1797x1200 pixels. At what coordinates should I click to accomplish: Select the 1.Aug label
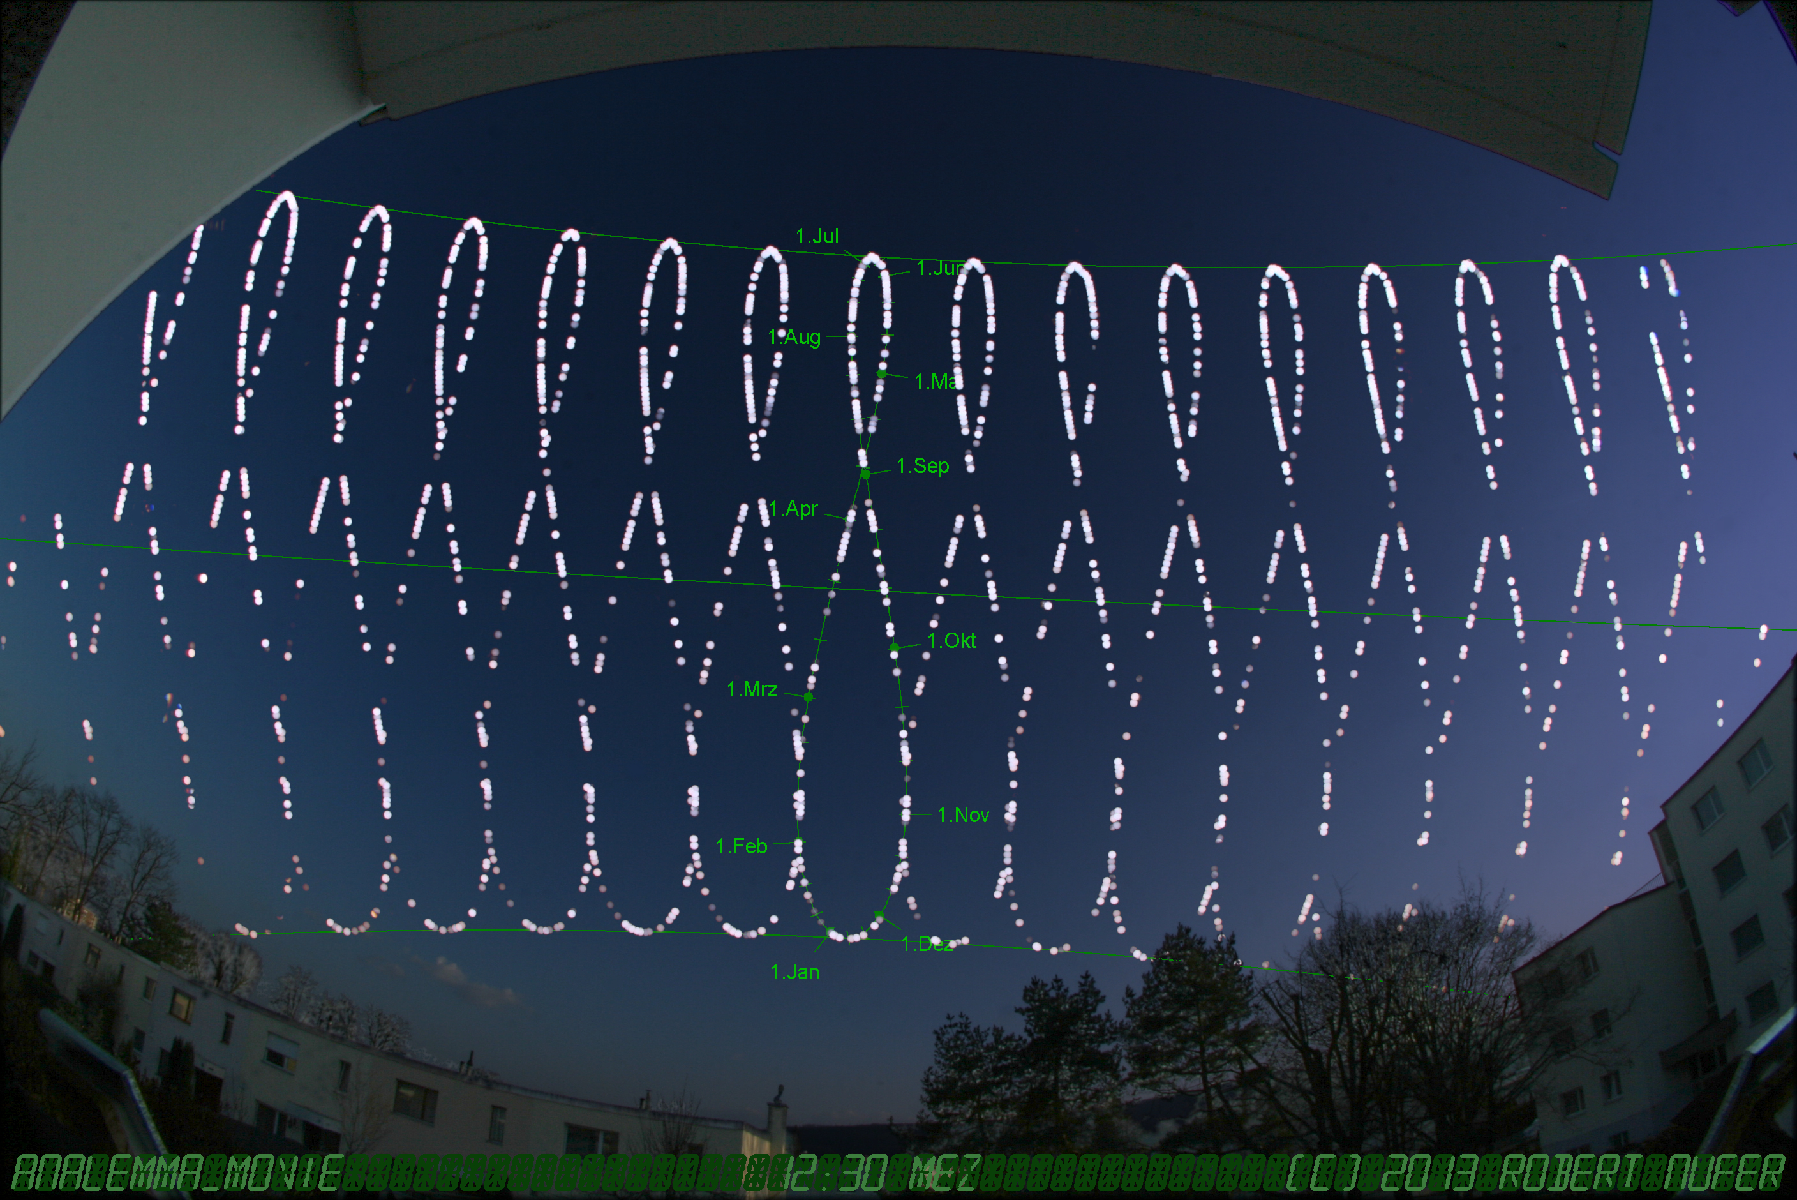(795, 338)
